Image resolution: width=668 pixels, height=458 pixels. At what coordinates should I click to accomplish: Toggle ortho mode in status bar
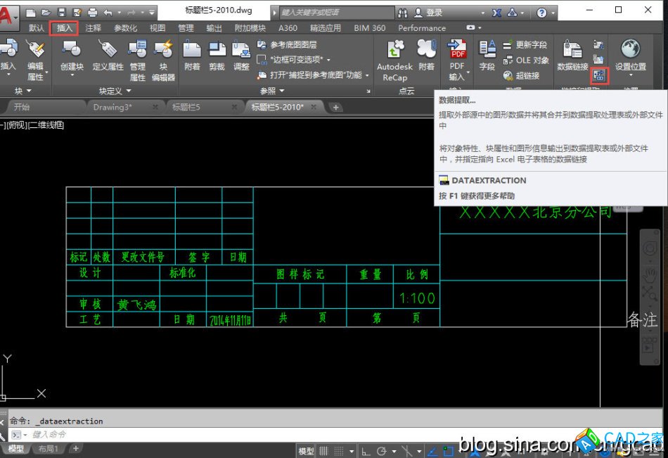pyautogui.click(x=366, y=451)
